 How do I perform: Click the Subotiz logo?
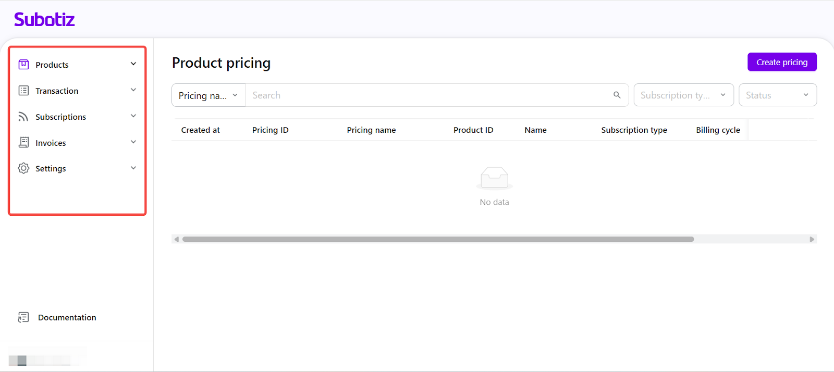pos(44,20)
